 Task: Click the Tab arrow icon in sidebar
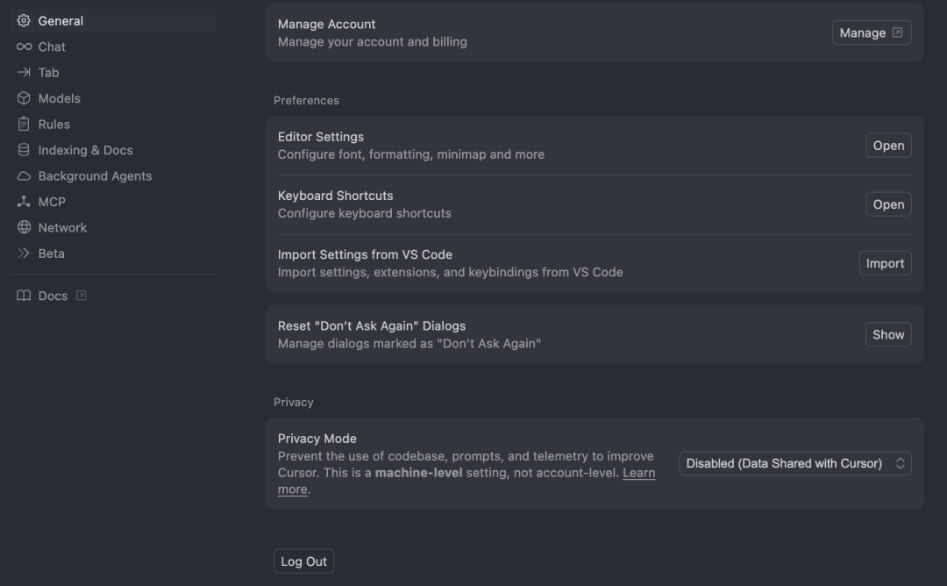coord(24,73)
